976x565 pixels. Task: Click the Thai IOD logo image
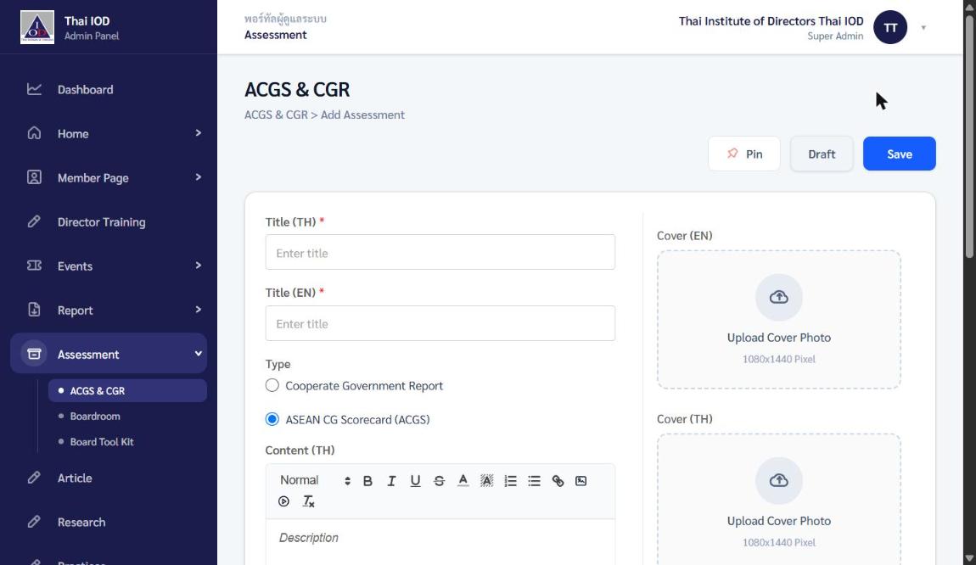(x=37, y=27)
